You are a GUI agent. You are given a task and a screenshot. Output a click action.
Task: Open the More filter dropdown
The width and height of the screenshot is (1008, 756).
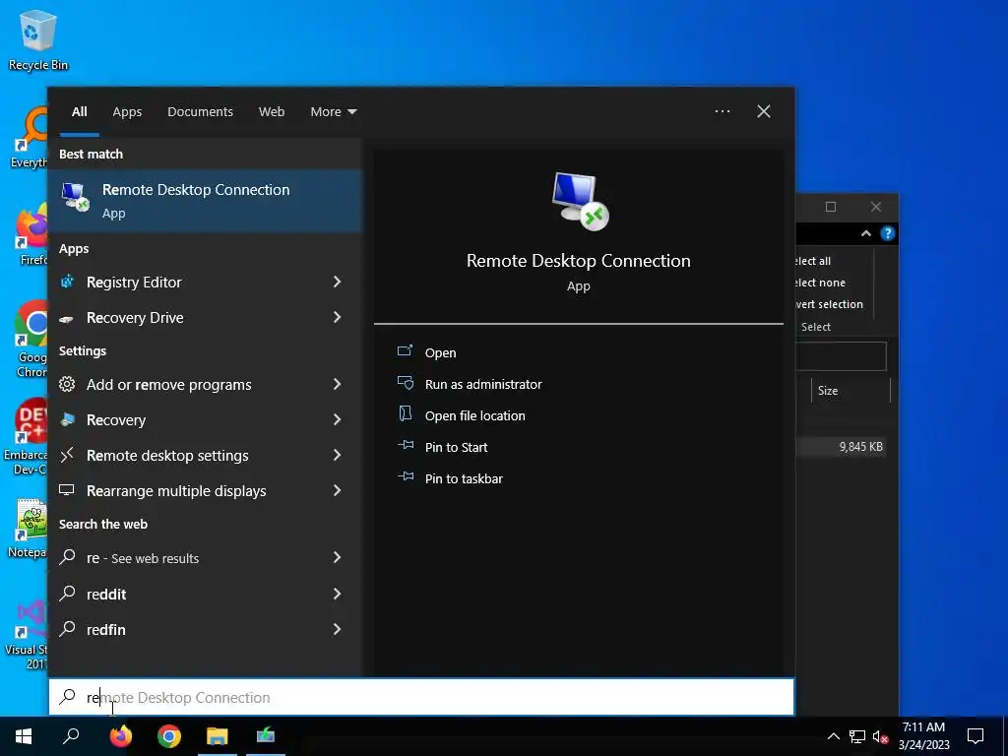pos(333,112)
